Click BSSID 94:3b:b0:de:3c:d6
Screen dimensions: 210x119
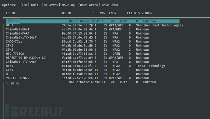pos(77,46)
